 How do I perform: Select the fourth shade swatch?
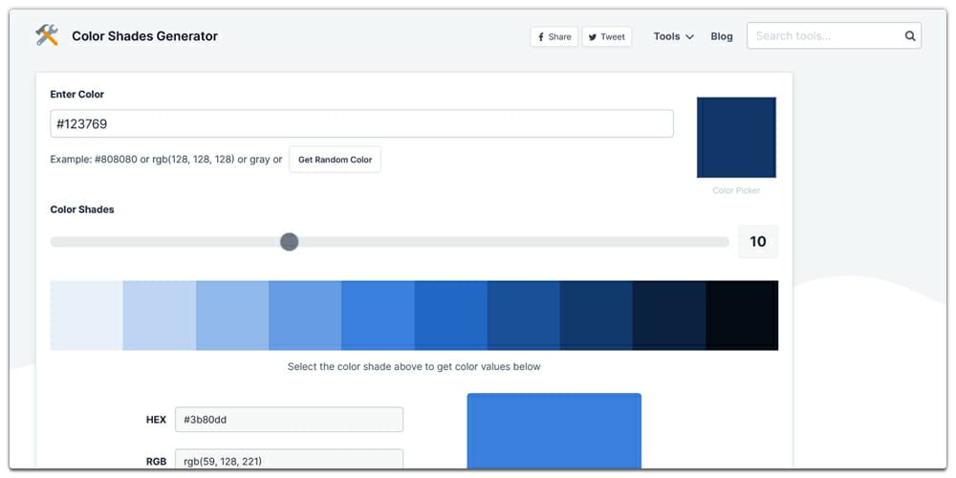tap(305, 315)
